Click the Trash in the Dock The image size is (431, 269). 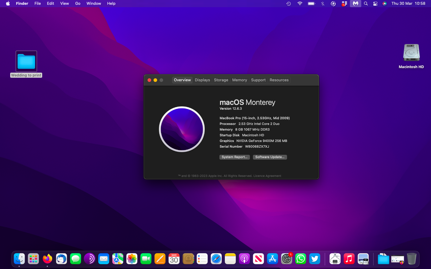click(x=412, y=259)
